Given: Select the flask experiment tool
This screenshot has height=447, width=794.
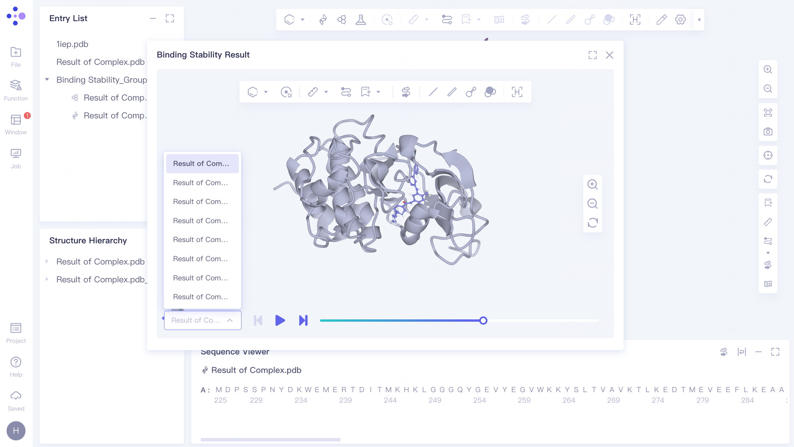Looking at the screenshot, I should point(361,20).
